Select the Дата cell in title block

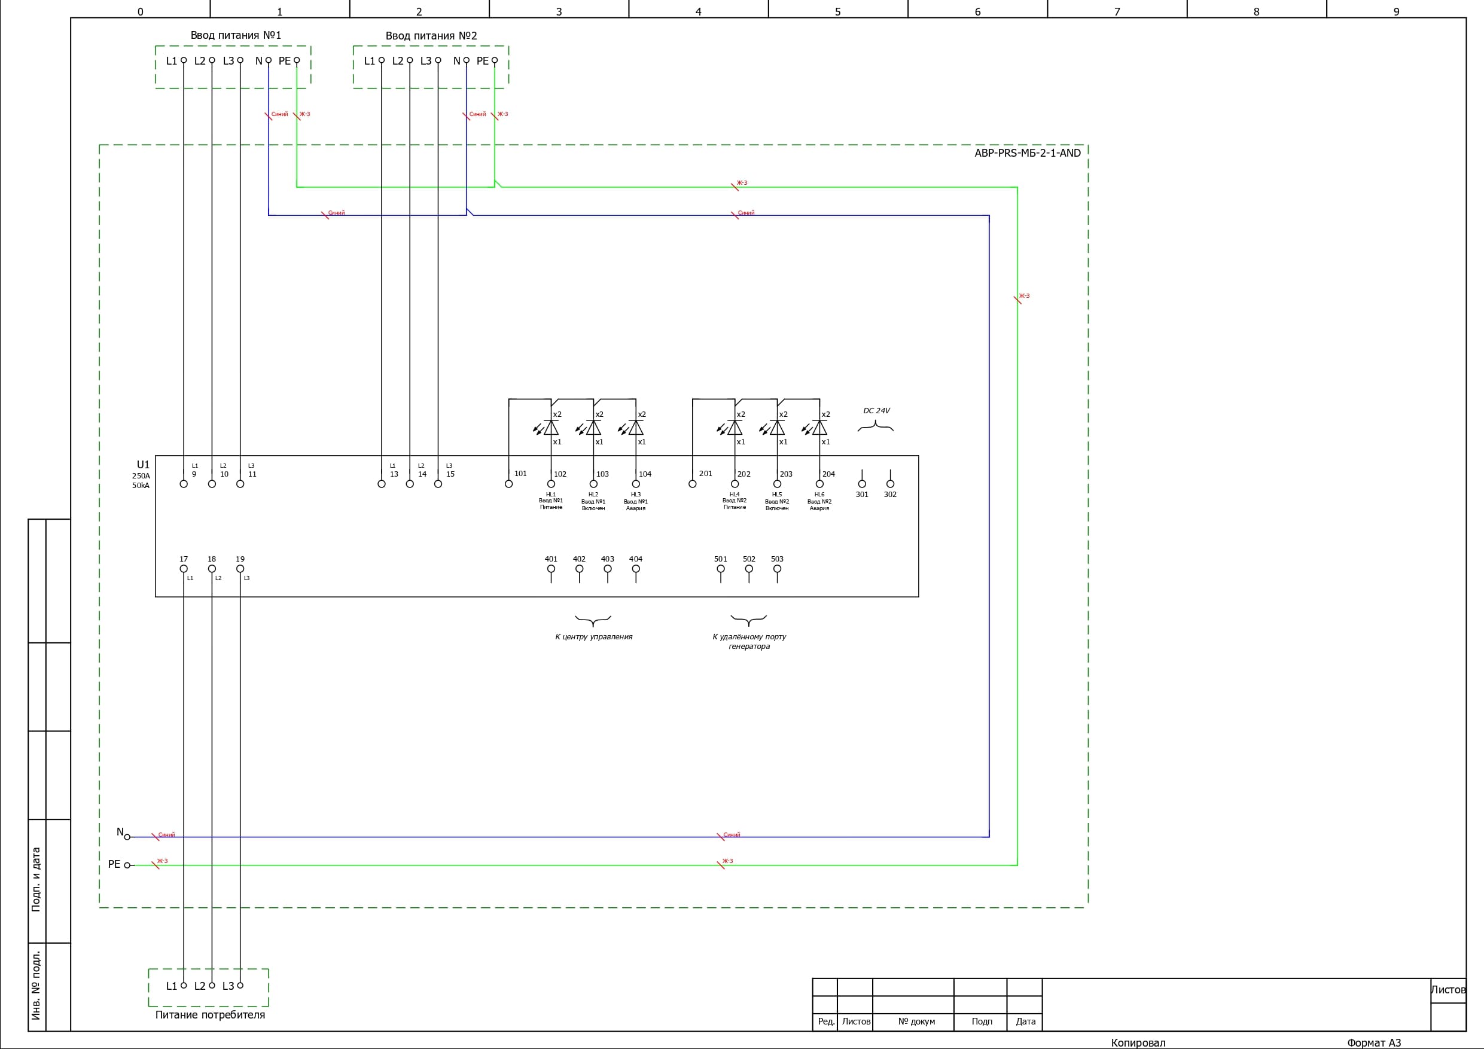(1025, 1021)
